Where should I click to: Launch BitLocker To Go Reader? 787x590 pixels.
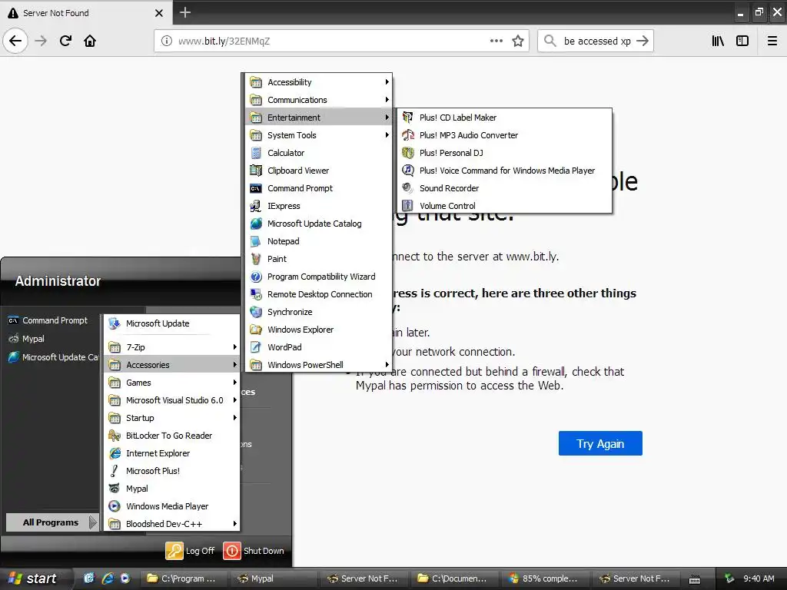171,436
